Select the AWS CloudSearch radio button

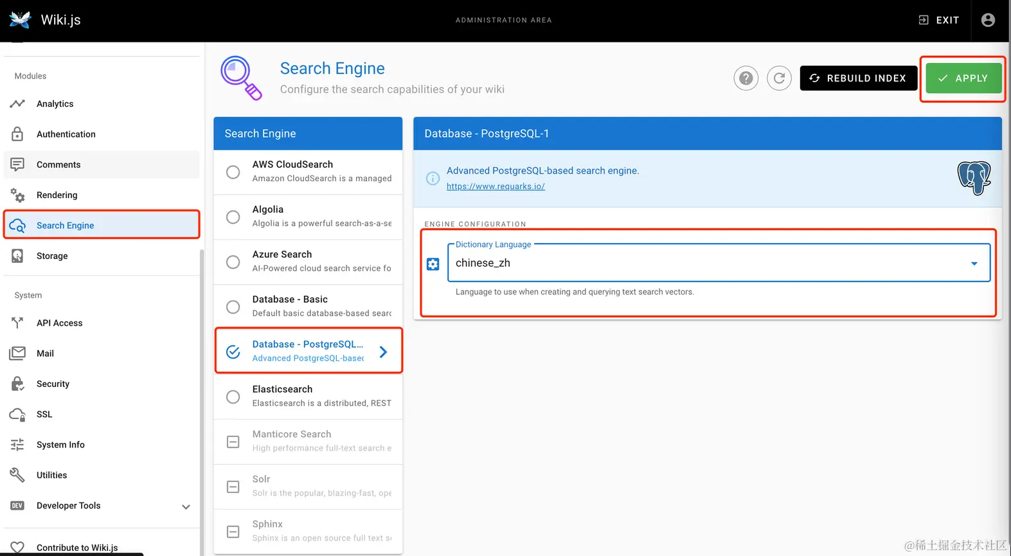click(233, 172)
